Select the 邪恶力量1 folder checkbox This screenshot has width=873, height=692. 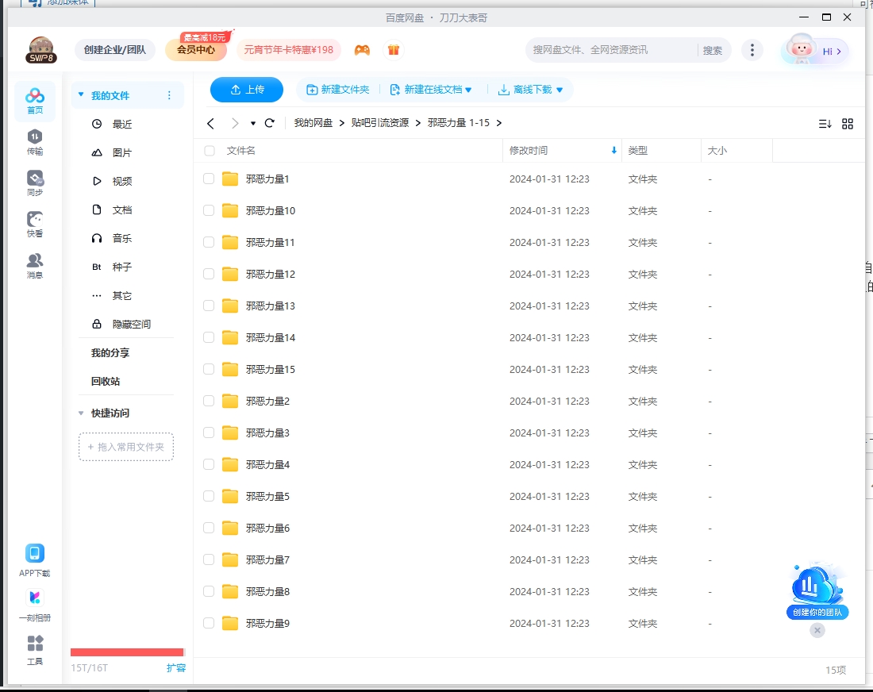click(208, 179)
